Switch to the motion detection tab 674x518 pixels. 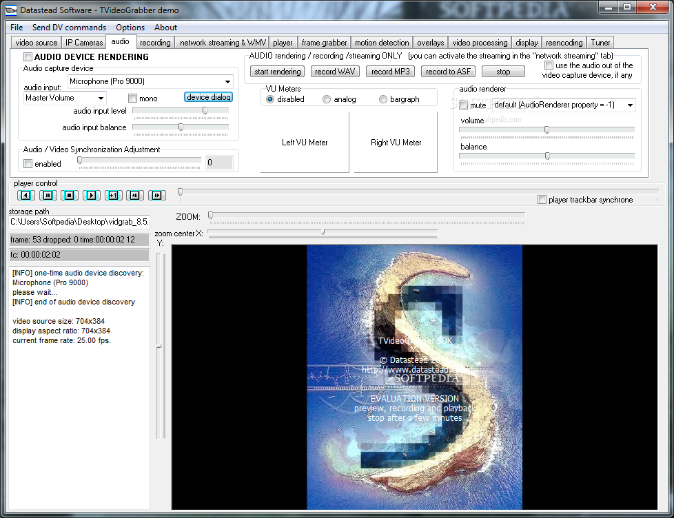point(382,43)
